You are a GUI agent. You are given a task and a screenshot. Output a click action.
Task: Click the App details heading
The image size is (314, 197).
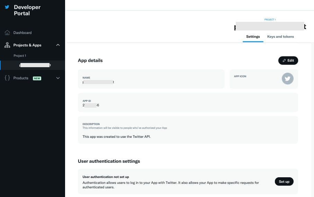90,61
